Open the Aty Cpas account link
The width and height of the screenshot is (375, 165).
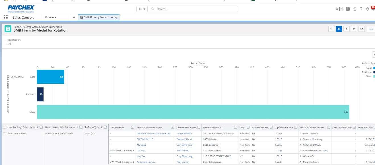tap(141, 145)
